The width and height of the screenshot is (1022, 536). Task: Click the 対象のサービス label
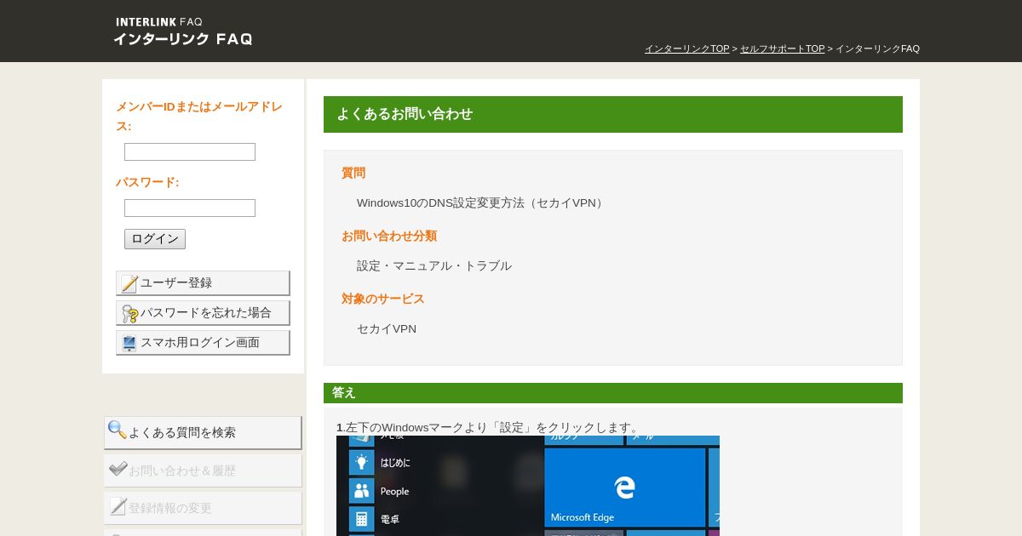coord(383,299)
